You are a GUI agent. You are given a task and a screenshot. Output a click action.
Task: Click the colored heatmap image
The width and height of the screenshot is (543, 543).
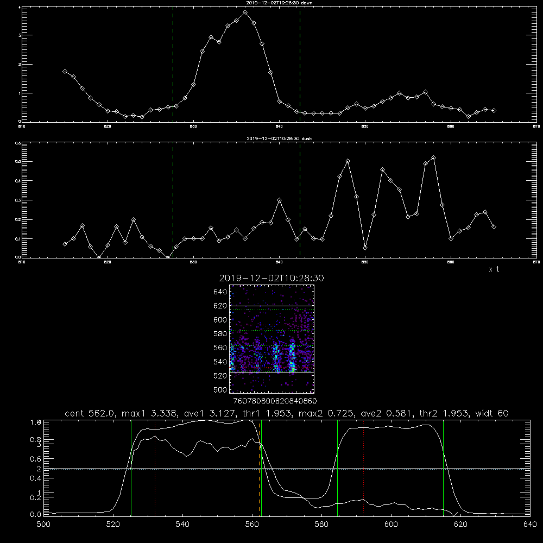272,339
